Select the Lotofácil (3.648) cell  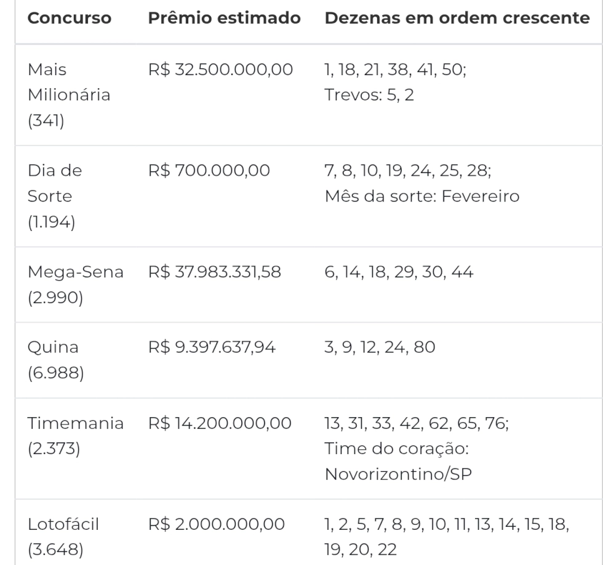tap(63, 537)
